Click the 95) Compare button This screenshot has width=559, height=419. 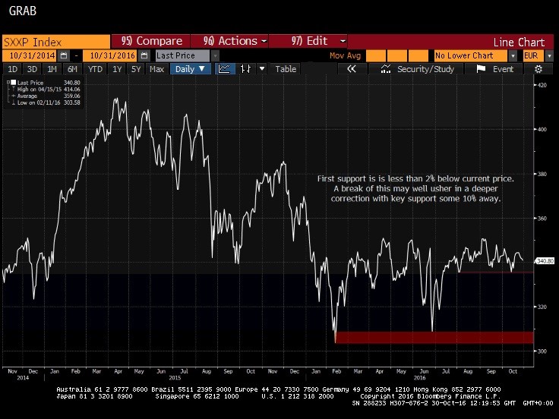point(147,41)
